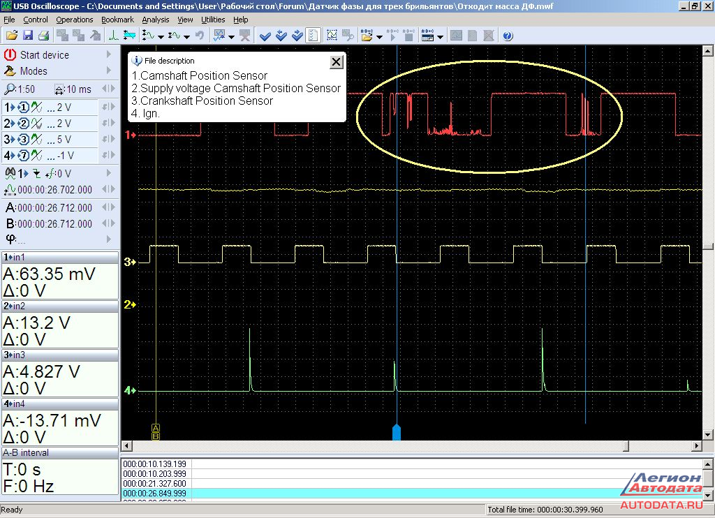Expand the Modes submenu arrow
This screenshot has height=518, width=715.
point(108,71)
